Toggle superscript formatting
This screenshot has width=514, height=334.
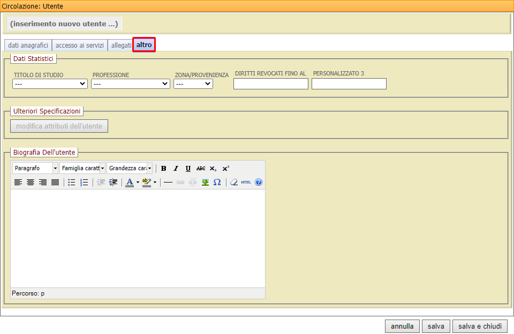(225, 168)
